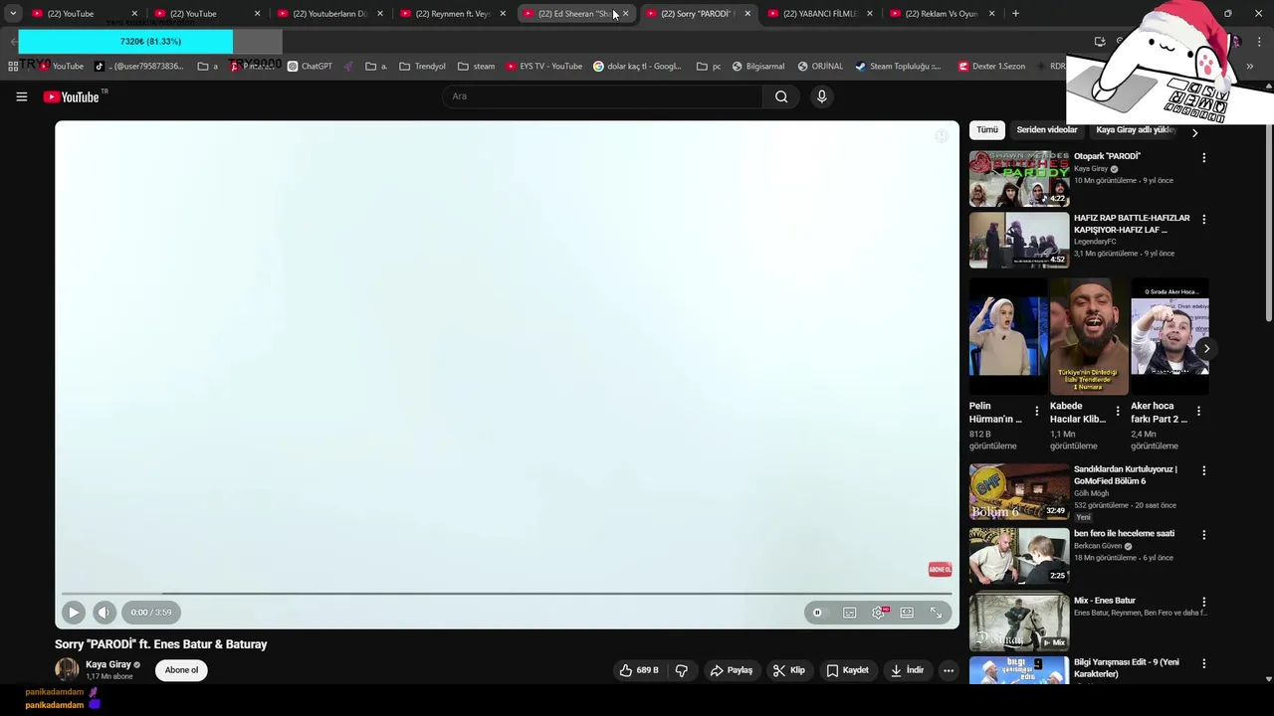Screen dimensions: 1274x716
Task: Open options for Aker hoca farkı short
Action: (1198, 411)
